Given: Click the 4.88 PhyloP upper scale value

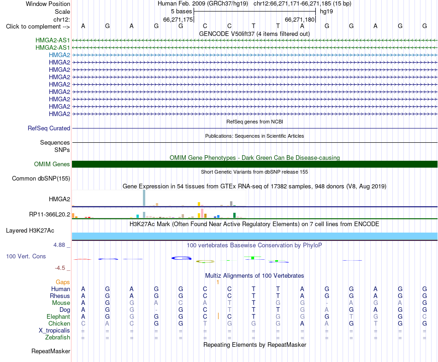Looking at the screenshot, I should point(59,245).
